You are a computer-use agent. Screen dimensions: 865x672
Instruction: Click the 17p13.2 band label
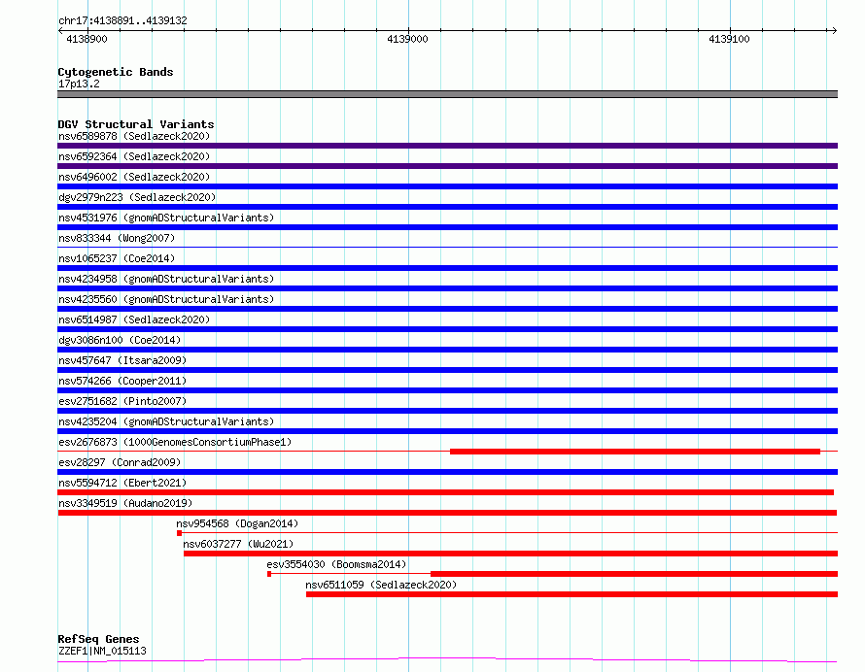point(79,84)
